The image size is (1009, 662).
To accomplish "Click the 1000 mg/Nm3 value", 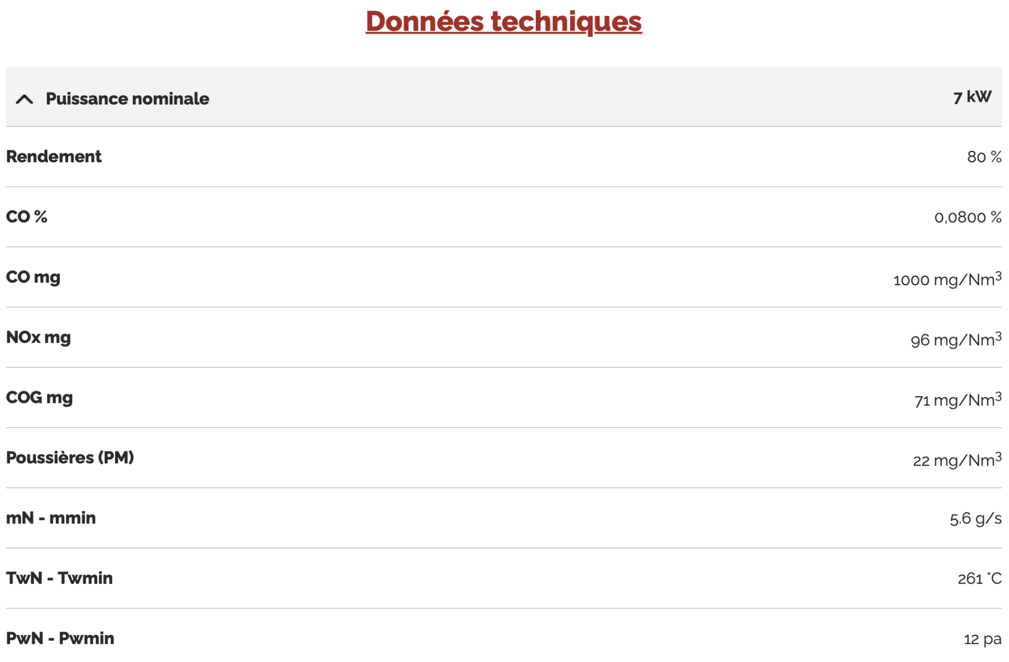I will click(x=947, y=280).
